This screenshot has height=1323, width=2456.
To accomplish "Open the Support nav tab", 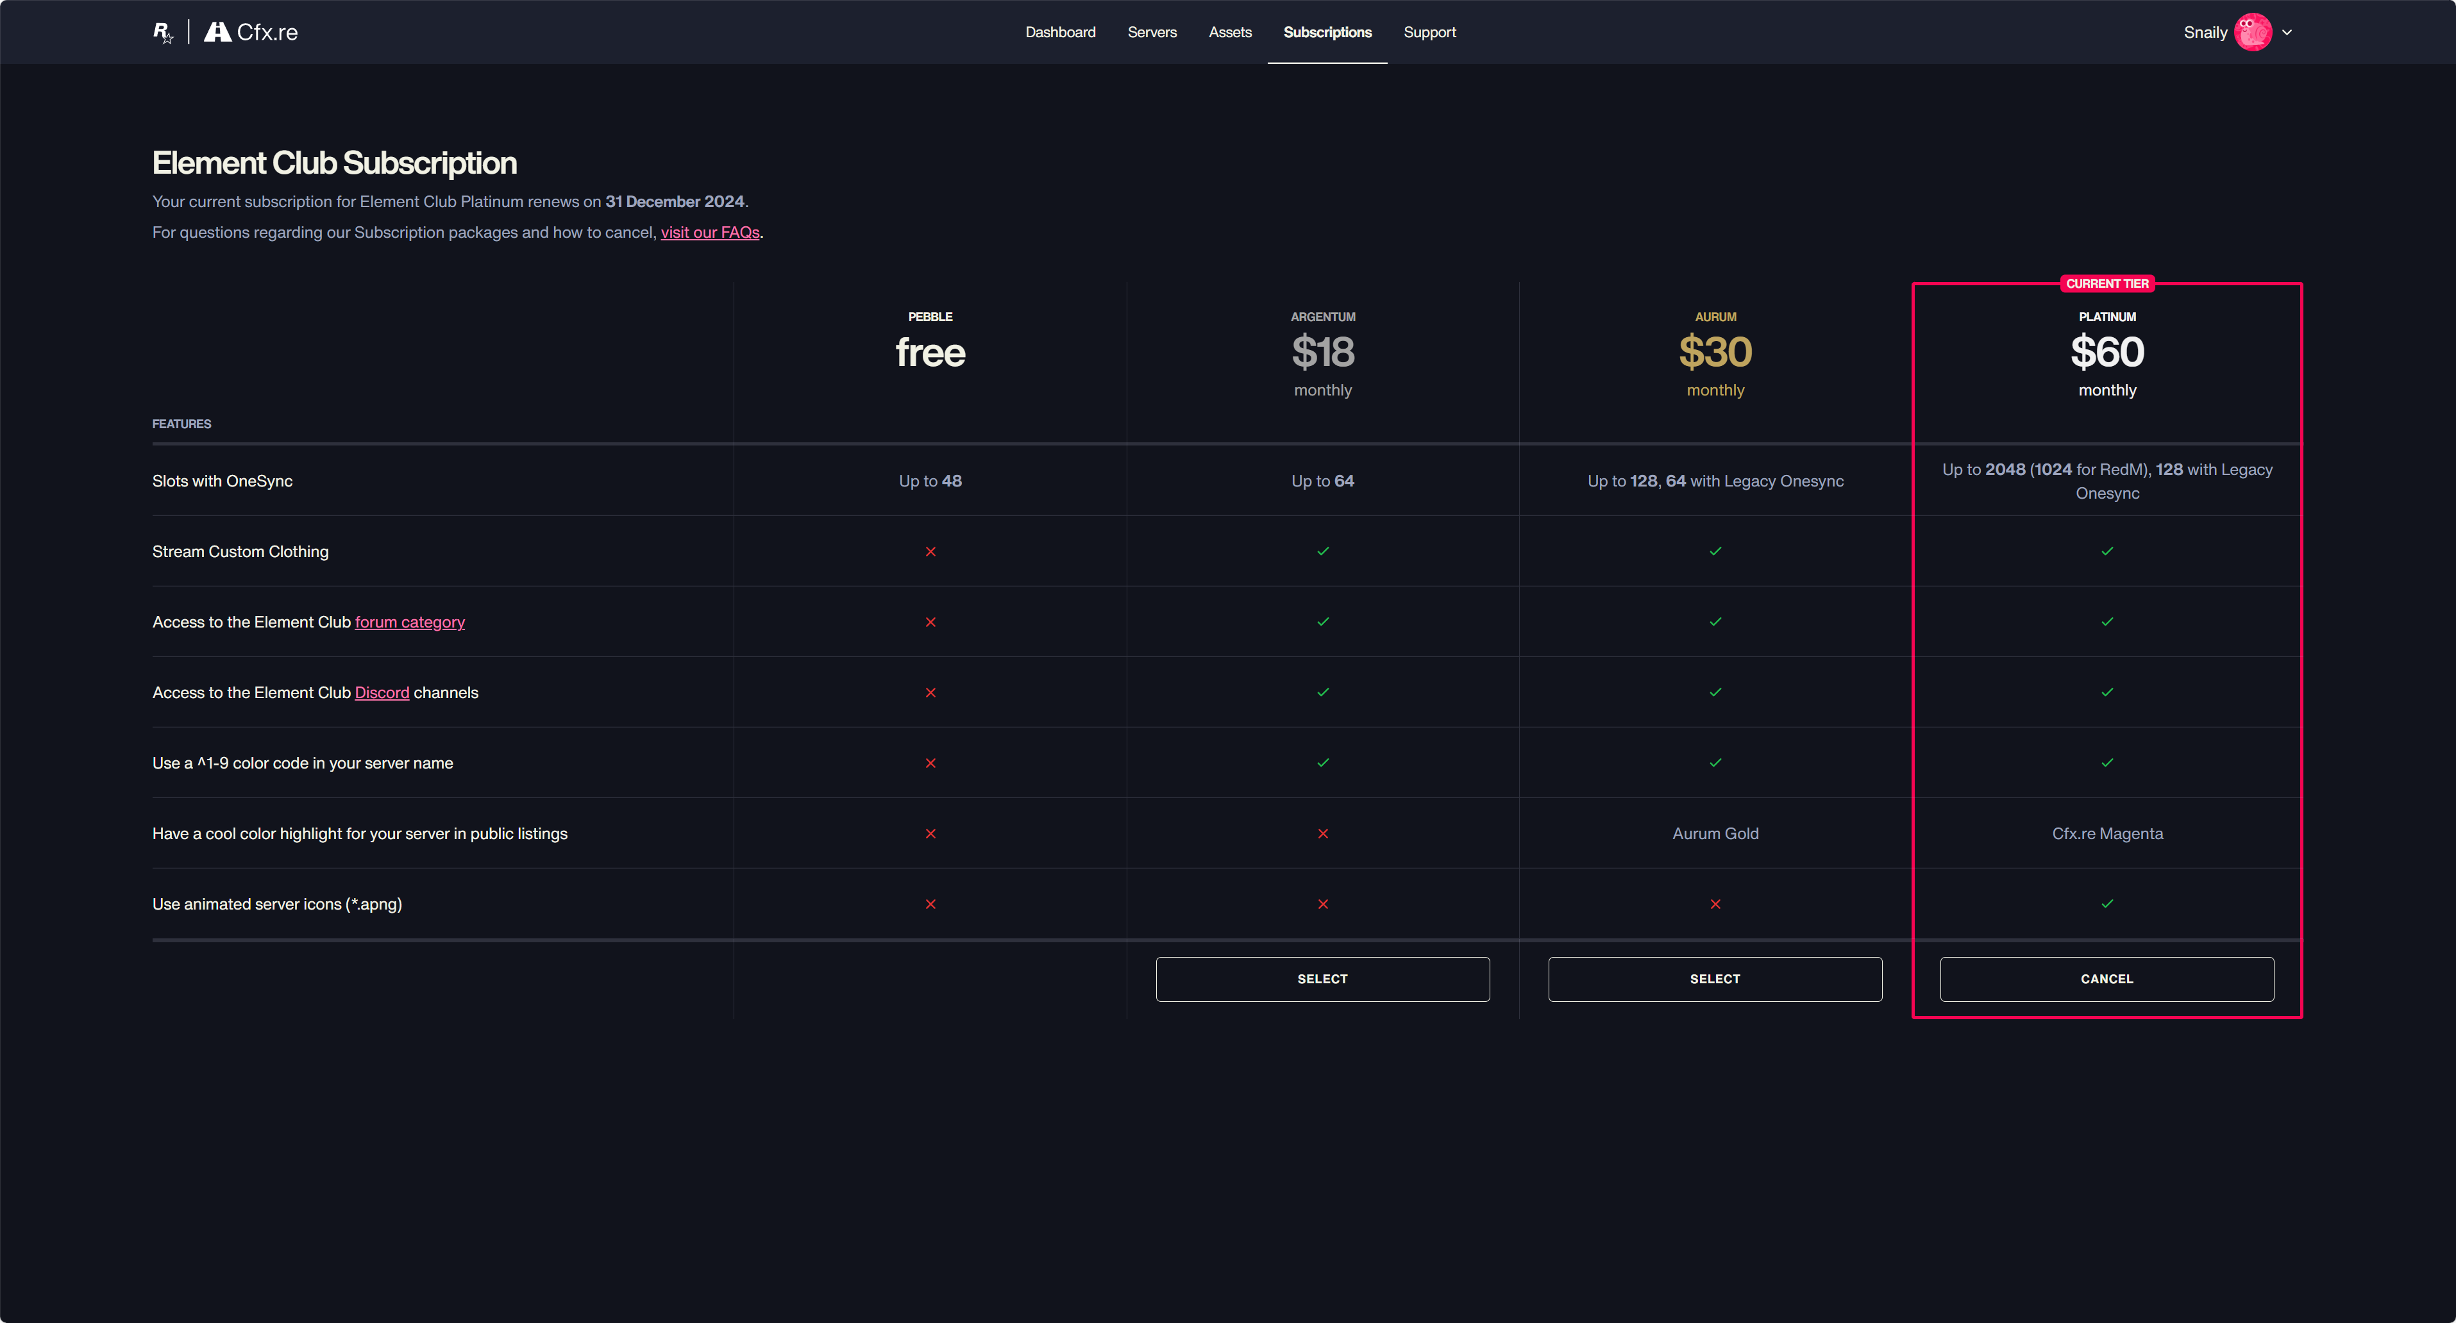I will 1429,33.
